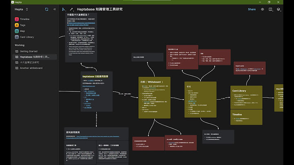
Task: Open the URL link in the 什麼是卡片盒筆記法 card
Action: 81,24
